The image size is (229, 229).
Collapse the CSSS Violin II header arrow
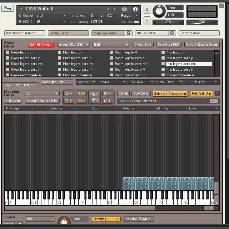[21, 9]
